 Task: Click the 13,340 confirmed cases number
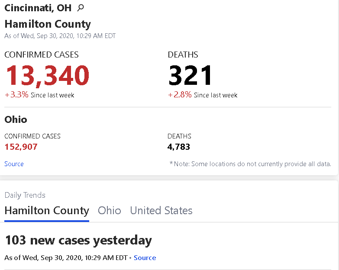pyautogui.click(x=48, y=75)
